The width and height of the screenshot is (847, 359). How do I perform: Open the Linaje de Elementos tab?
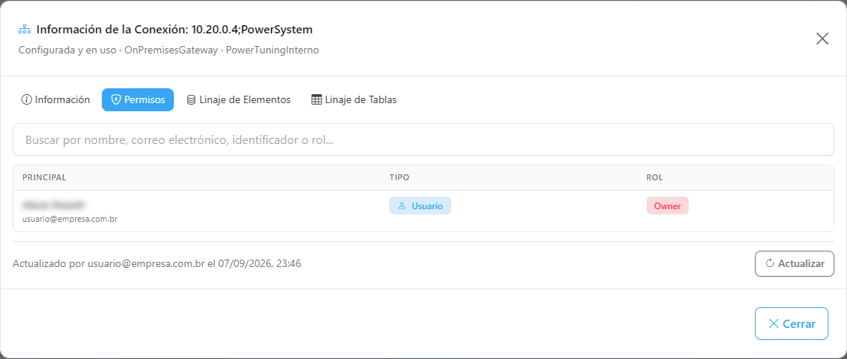point(238,99)
